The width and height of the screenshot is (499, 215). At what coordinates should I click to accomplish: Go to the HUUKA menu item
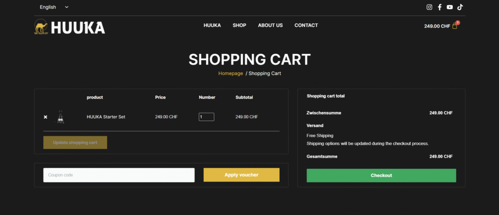pyautogui.click(x=212, y=25)
